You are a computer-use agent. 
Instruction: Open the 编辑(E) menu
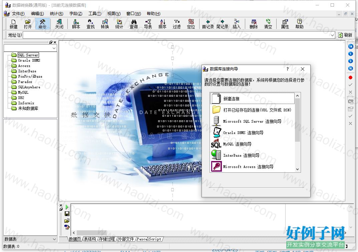[37, 14]
